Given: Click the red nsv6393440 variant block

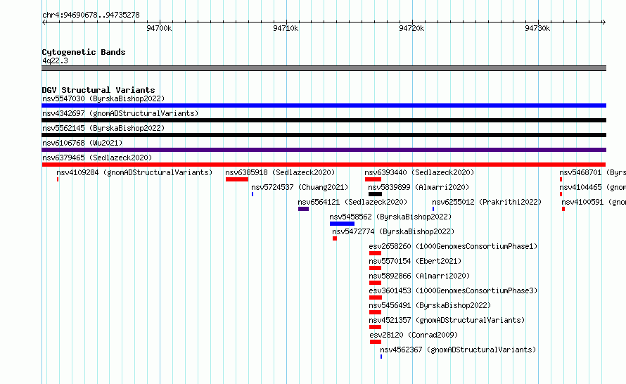Looking at the screenshot, I should pyautogui.click(x=373, y=179).
